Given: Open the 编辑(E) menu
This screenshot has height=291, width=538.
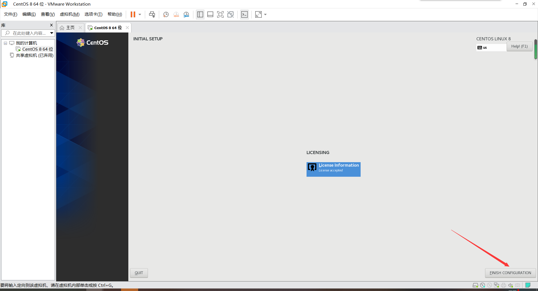Looking at the screenshot, I should (x=29, y=14).
